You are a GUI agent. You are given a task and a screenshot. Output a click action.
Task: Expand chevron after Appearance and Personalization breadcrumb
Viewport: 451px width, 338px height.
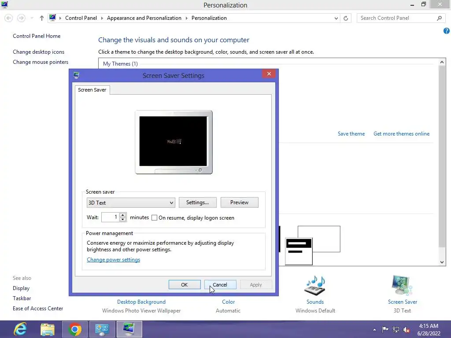[x=186, y=18]
